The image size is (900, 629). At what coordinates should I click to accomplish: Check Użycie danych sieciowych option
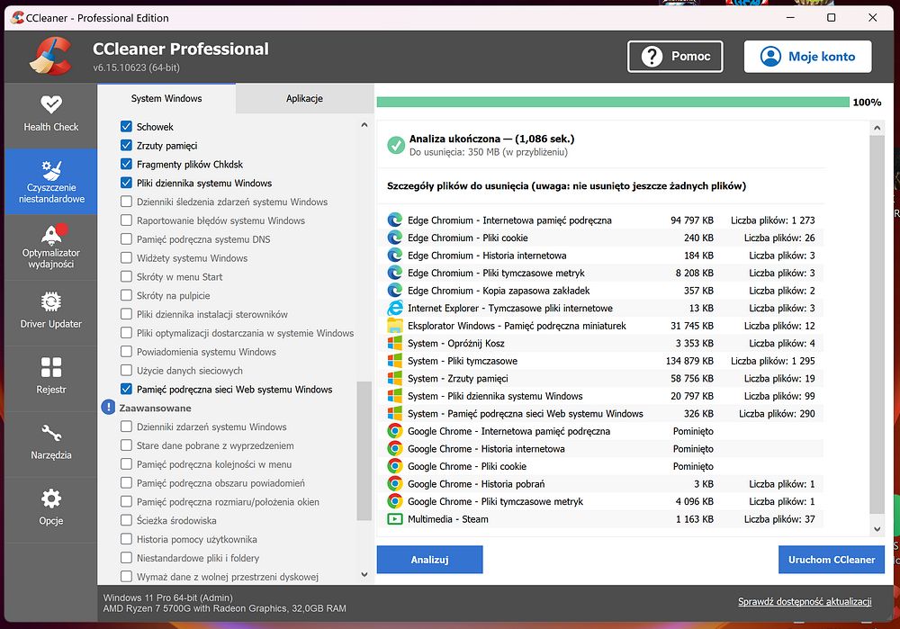tap(126, 370)
